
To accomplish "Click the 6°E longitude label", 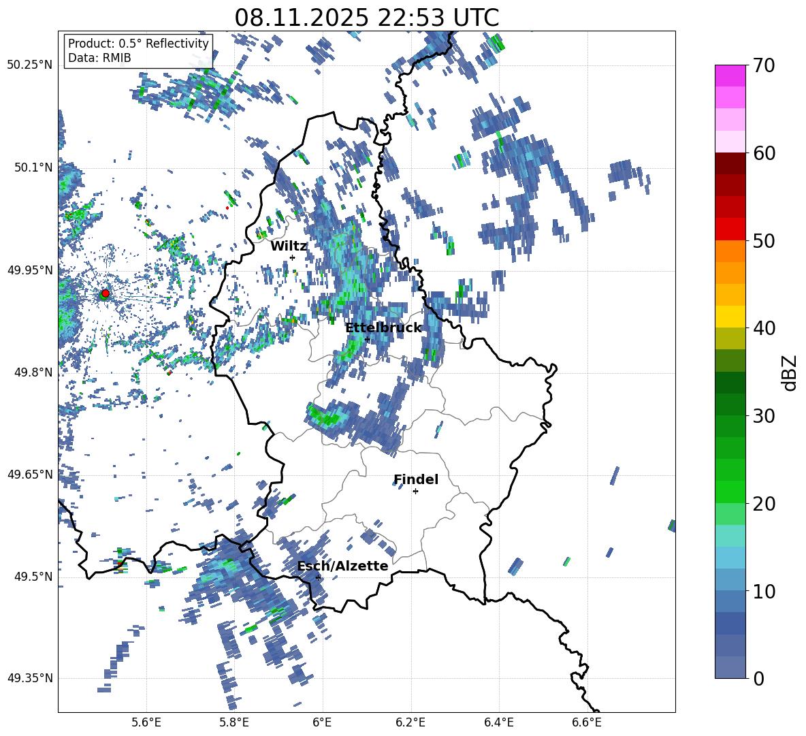I will pos(322,722).
